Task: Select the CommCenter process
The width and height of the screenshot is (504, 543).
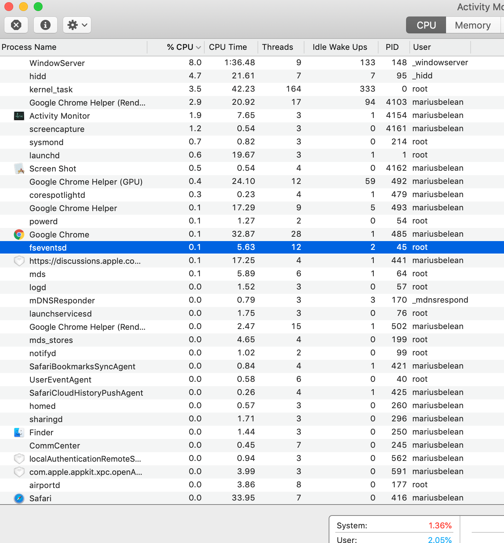Action: [x=55, y=446]
